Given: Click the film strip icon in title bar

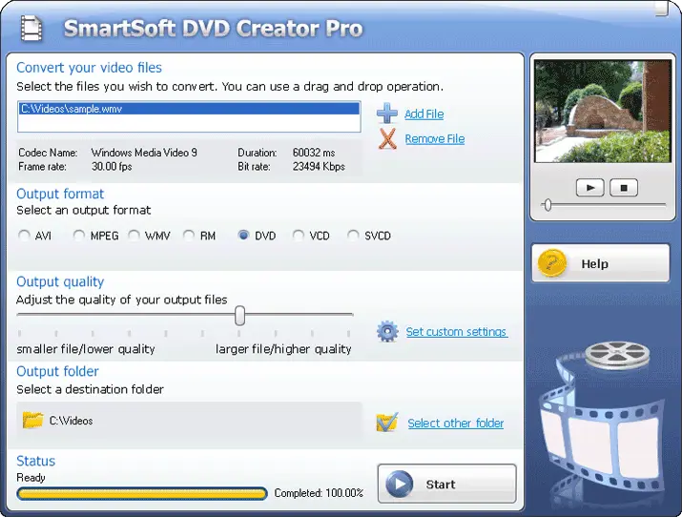Looking at the screenshot, I should (32, 27).
